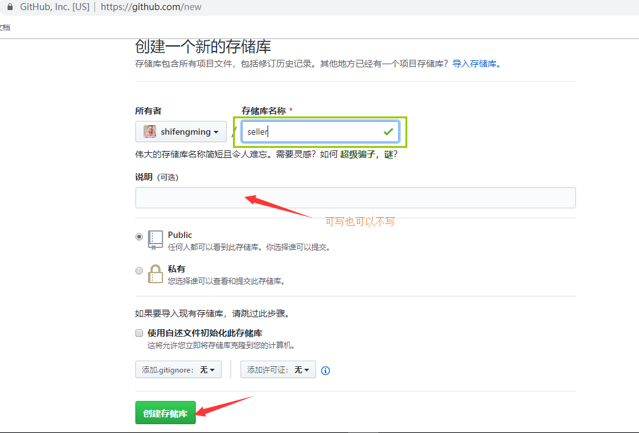The image size is (639, 433).
Task: Enable 使用自述文件初始化此存储库 checkbox
Action: pyautogui.click(x=139, y=333)
